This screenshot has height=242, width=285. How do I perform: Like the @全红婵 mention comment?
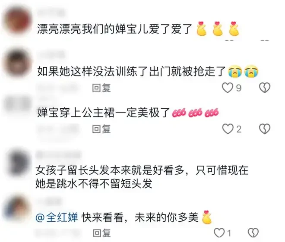point(219,233)
